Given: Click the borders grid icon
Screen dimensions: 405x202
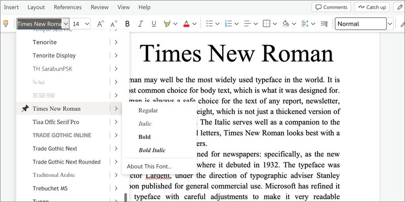Looking at the screenshot, I should pos(267,24).
